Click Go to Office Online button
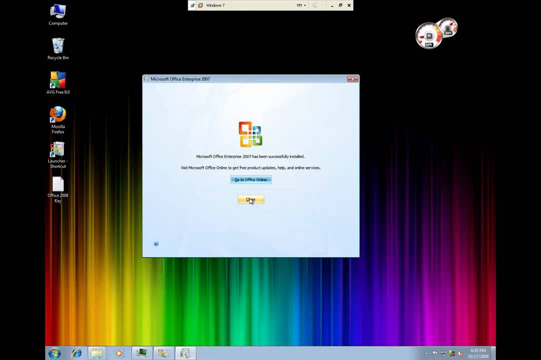Viewport: 541px width, 360px height. (251, 179)
